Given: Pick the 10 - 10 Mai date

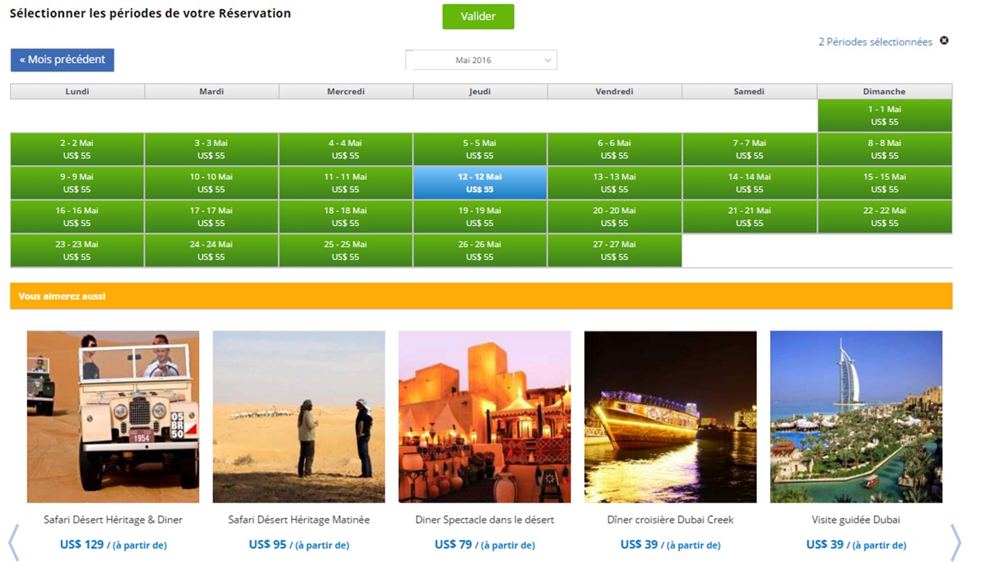Looking at the screenshot, I should point(211,183).
